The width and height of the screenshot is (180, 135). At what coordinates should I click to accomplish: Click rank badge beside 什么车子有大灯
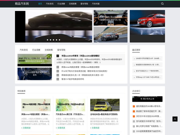[x=58, y=71]
